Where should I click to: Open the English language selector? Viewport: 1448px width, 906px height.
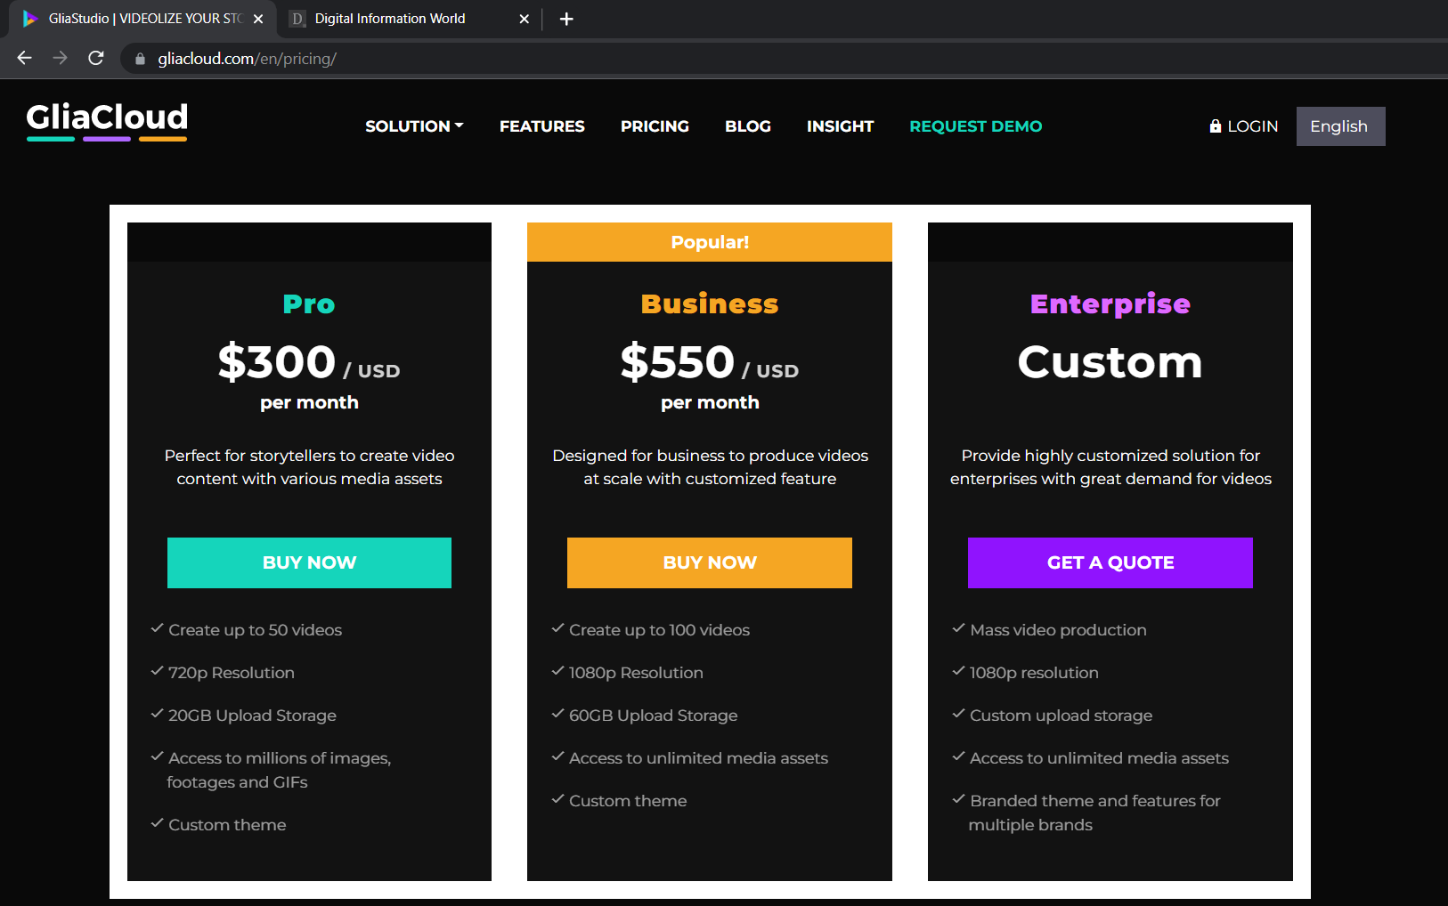[x=1340, y=126]
